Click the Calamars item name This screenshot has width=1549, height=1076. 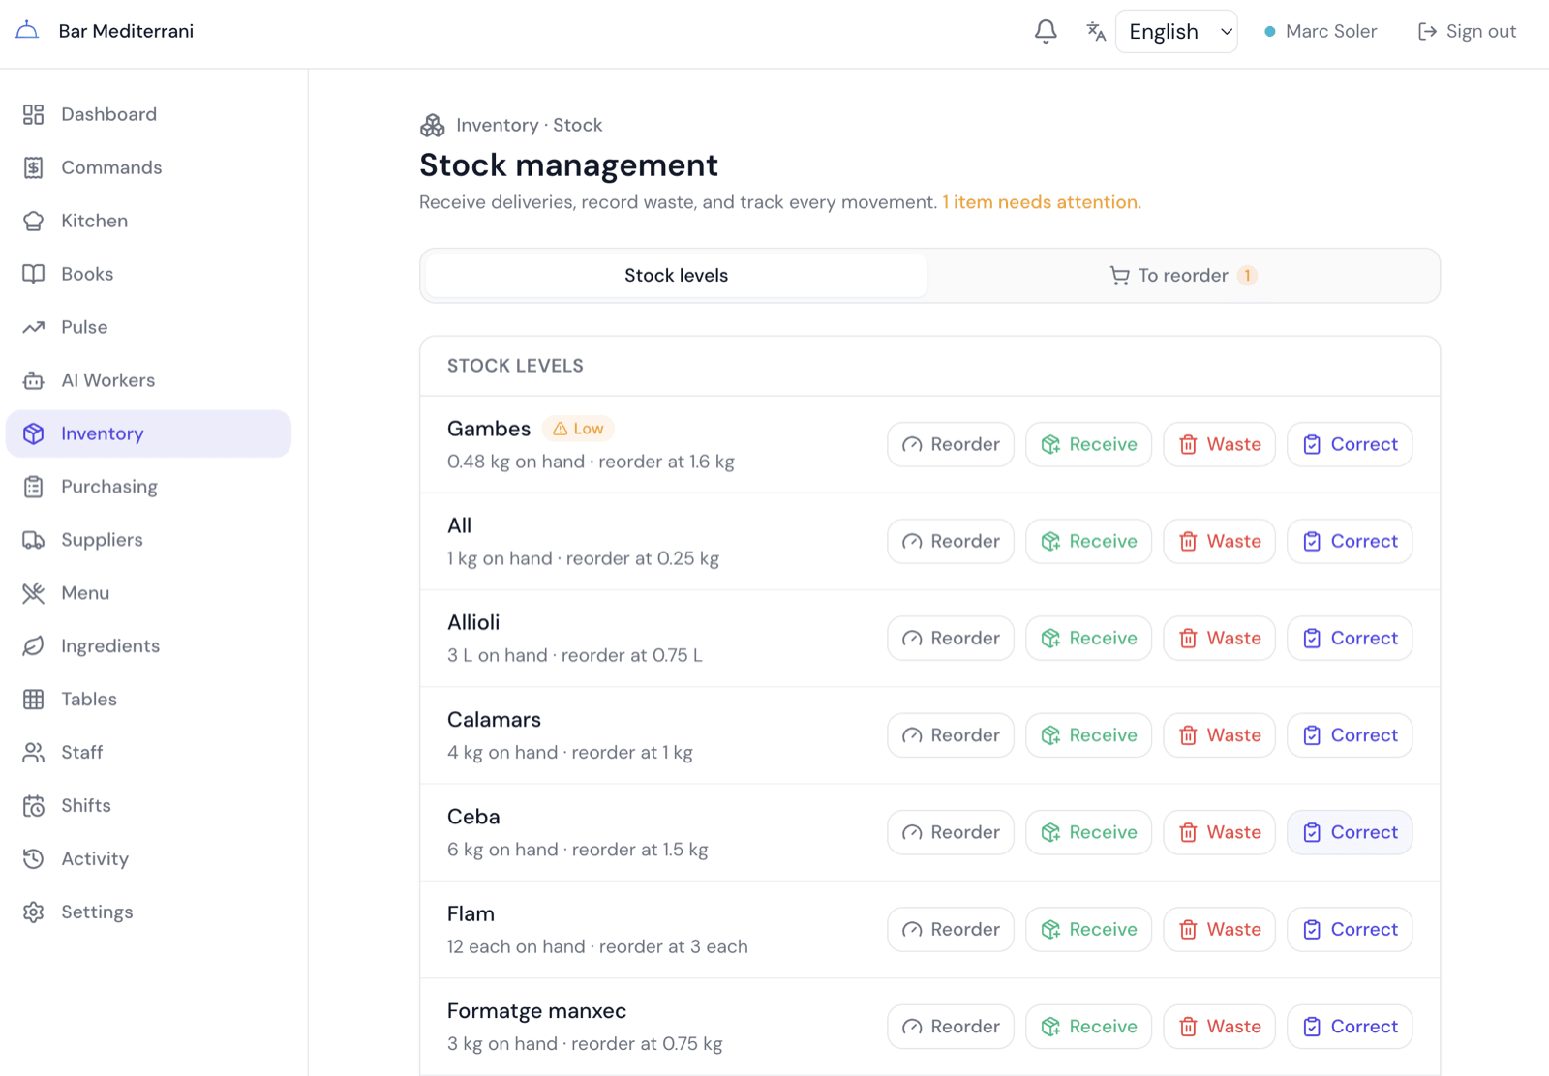[494, 720]
